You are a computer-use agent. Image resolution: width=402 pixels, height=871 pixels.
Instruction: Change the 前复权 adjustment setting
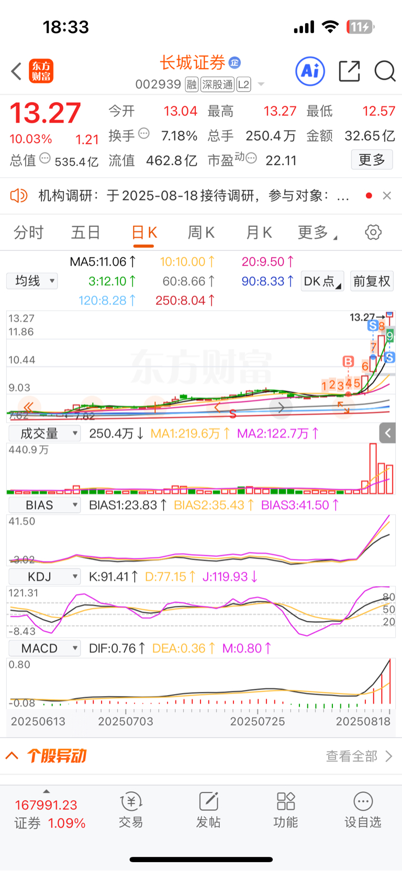[372, 281]
